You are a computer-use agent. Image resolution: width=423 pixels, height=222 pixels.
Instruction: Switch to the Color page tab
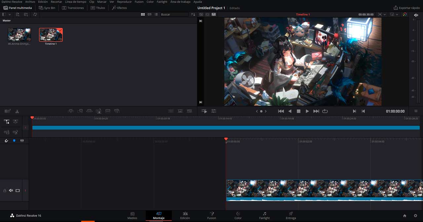click(238, 215)
